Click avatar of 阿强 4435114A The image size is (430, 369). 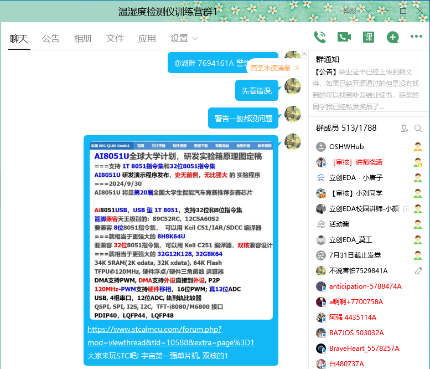click(321, 317)
